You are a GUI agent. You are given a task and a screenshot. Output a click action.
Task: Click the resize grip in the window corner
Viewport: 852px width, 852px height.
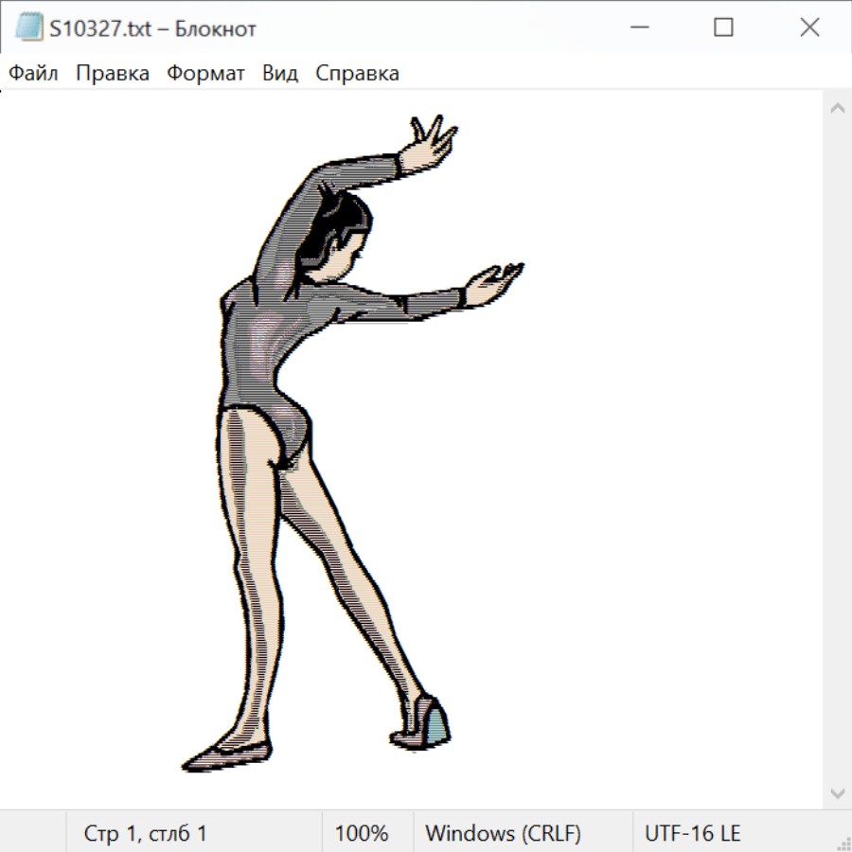843,843
